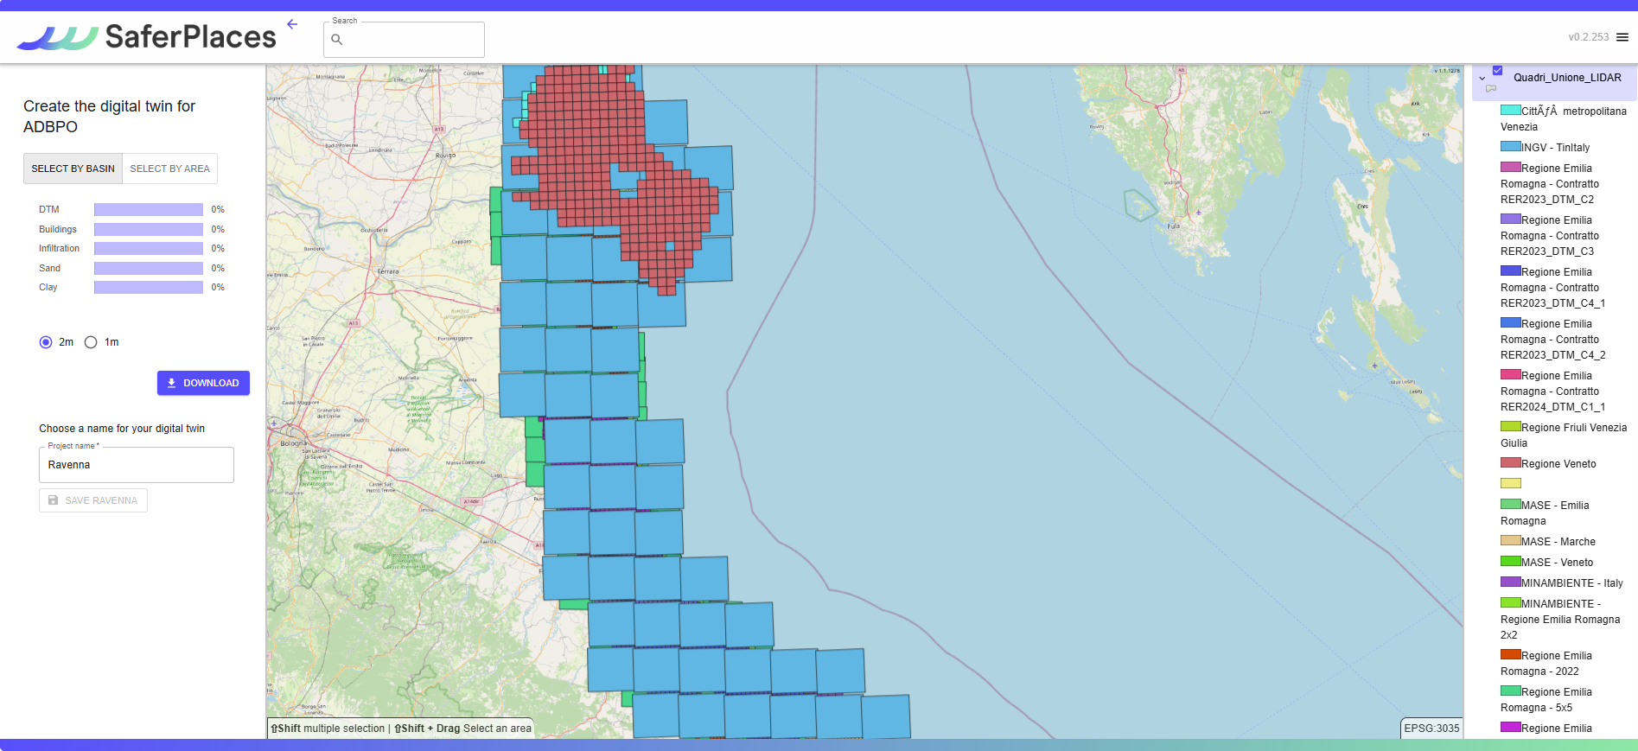This screenshot has height=751, width=1638.
Task: Open the hamburger menu beside version number
Action: (x=1622, y=37)
